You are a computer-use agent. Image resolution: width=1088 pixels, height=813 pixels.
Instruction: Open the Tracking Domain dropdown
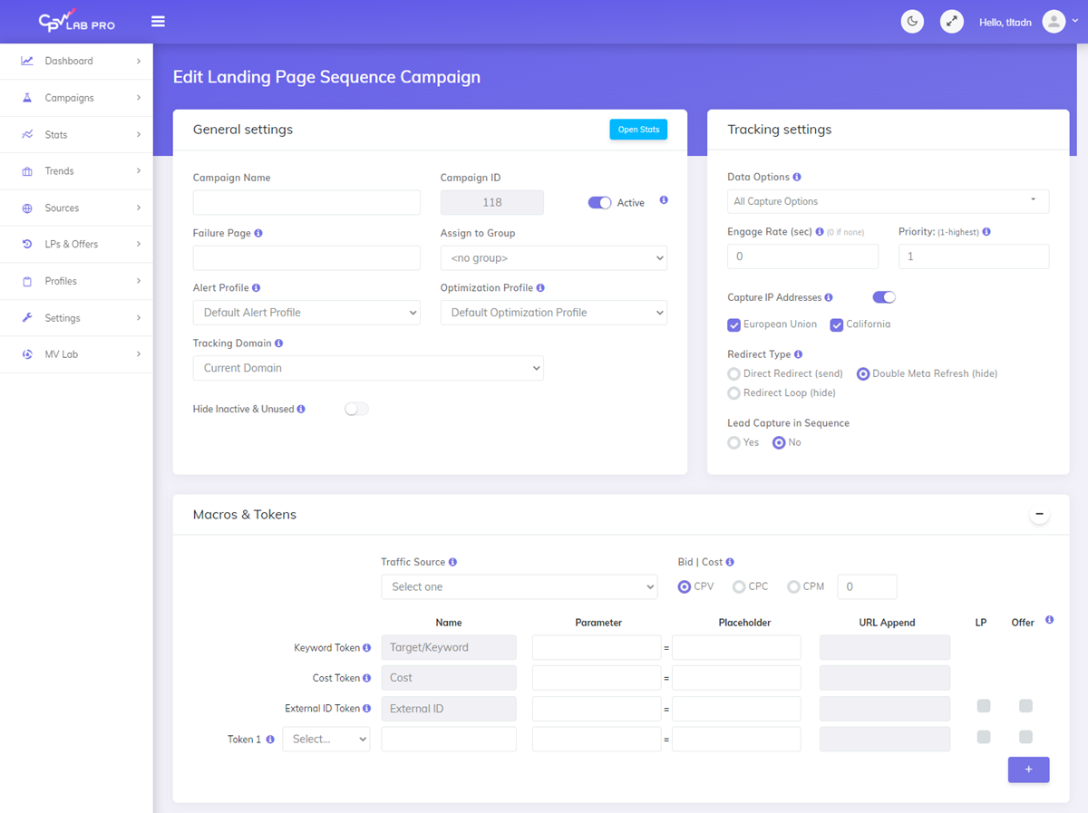pos(368,368)
